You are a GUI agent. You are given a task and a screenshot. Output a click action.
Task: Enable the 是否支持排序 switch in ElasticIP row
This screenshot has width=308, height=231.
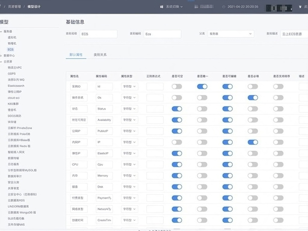click(278, 153)
